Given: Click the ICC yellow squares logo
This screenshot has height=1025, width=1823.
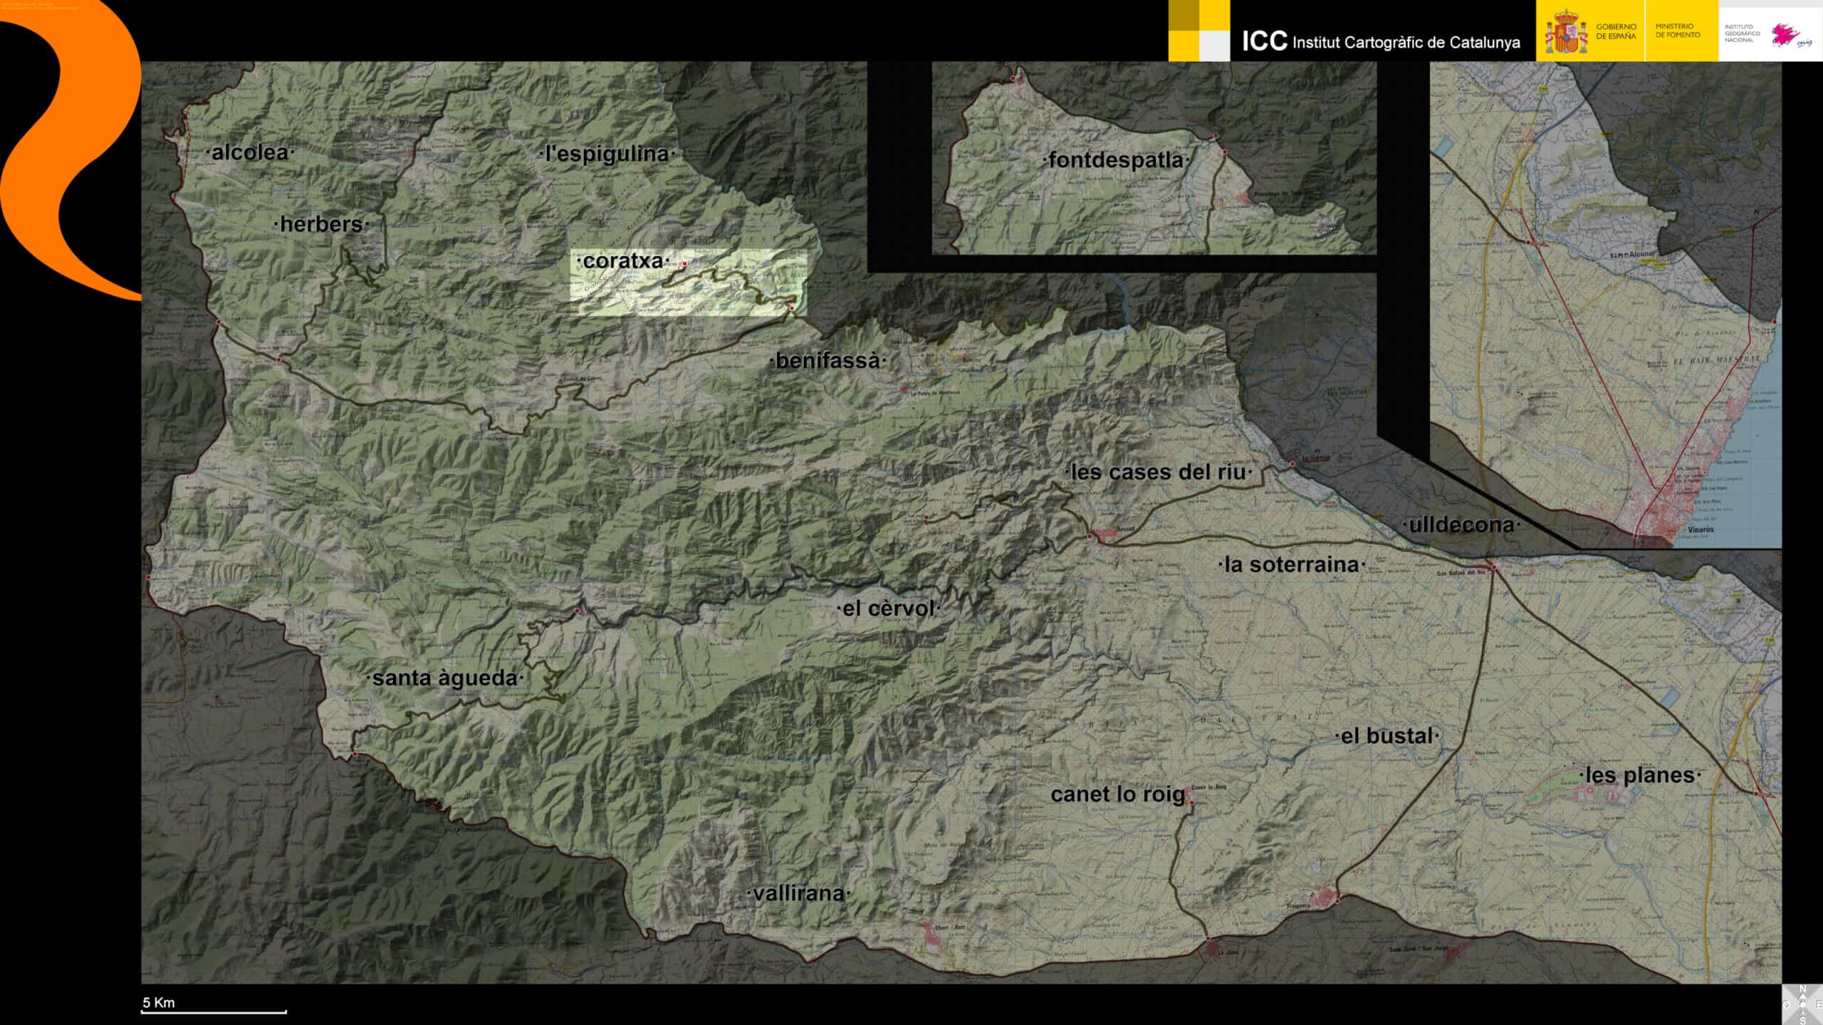Looking at the screenshot, I should [1198, 31].
